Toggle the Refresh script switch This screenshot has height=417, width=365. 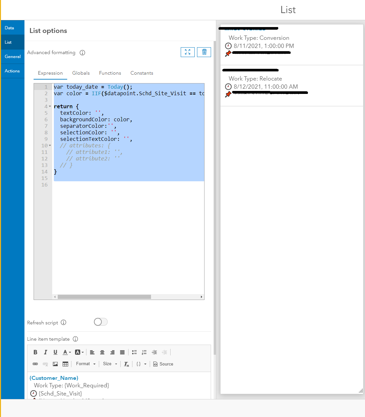[x=100, y=322]
